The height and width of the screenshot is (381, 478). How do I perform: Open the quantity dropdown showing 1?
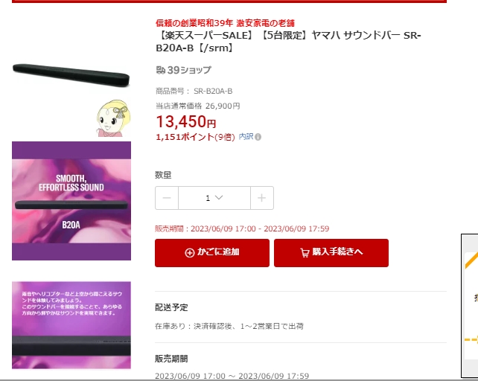click(x=214, y=198)
